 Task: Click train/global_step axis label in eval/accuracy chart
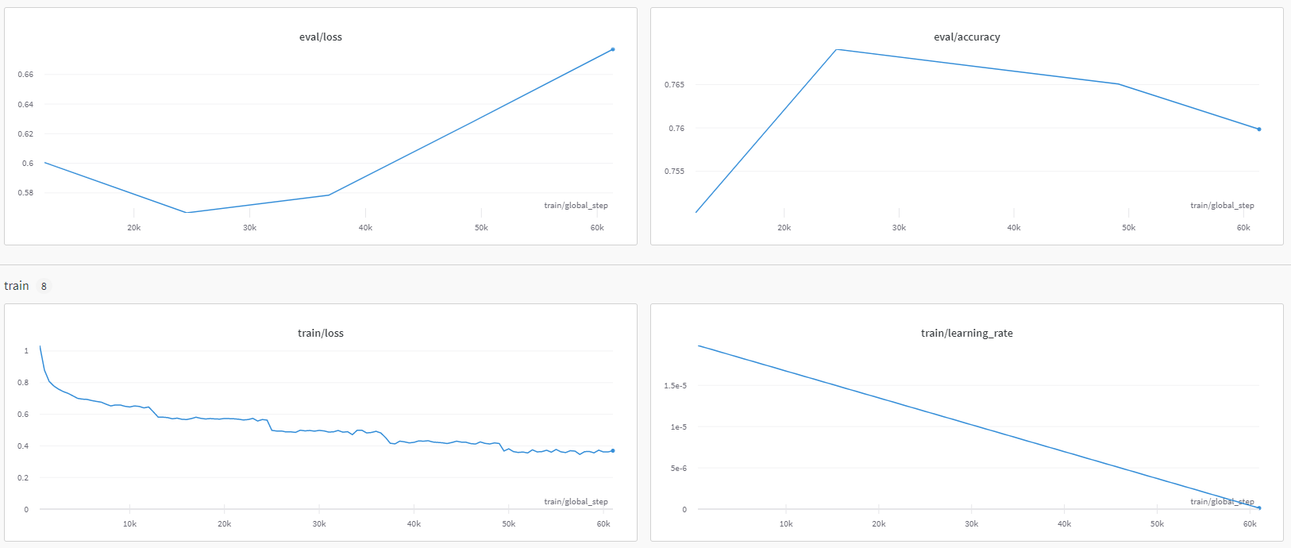point(1222,206)
